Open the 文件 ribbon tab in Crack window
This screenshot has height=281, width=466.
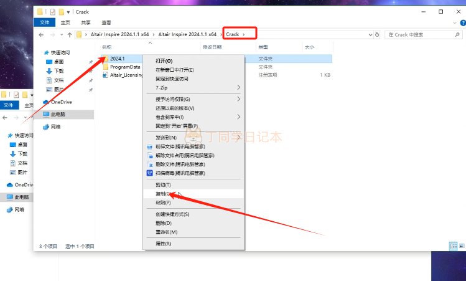(45, 22)
